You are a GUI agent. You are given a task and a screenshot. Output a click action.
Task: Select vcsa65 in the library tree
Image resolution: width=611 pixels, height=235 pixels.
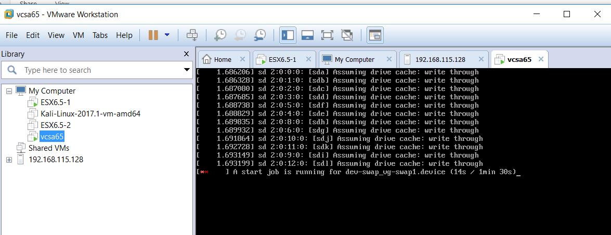pos(52,137)
